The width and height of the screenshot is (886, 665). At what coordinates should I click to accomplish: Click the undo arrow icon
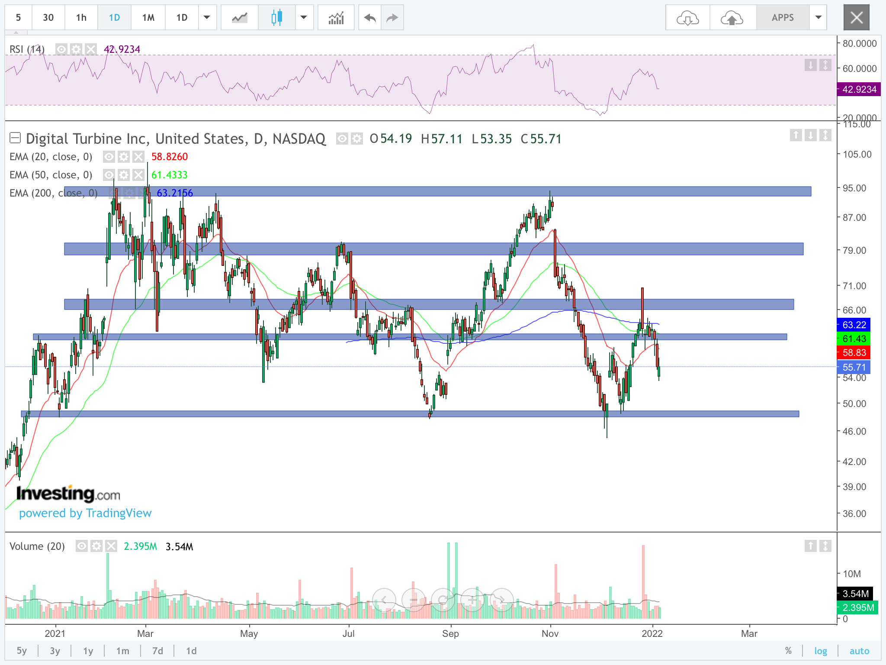(x=370, y=18)
